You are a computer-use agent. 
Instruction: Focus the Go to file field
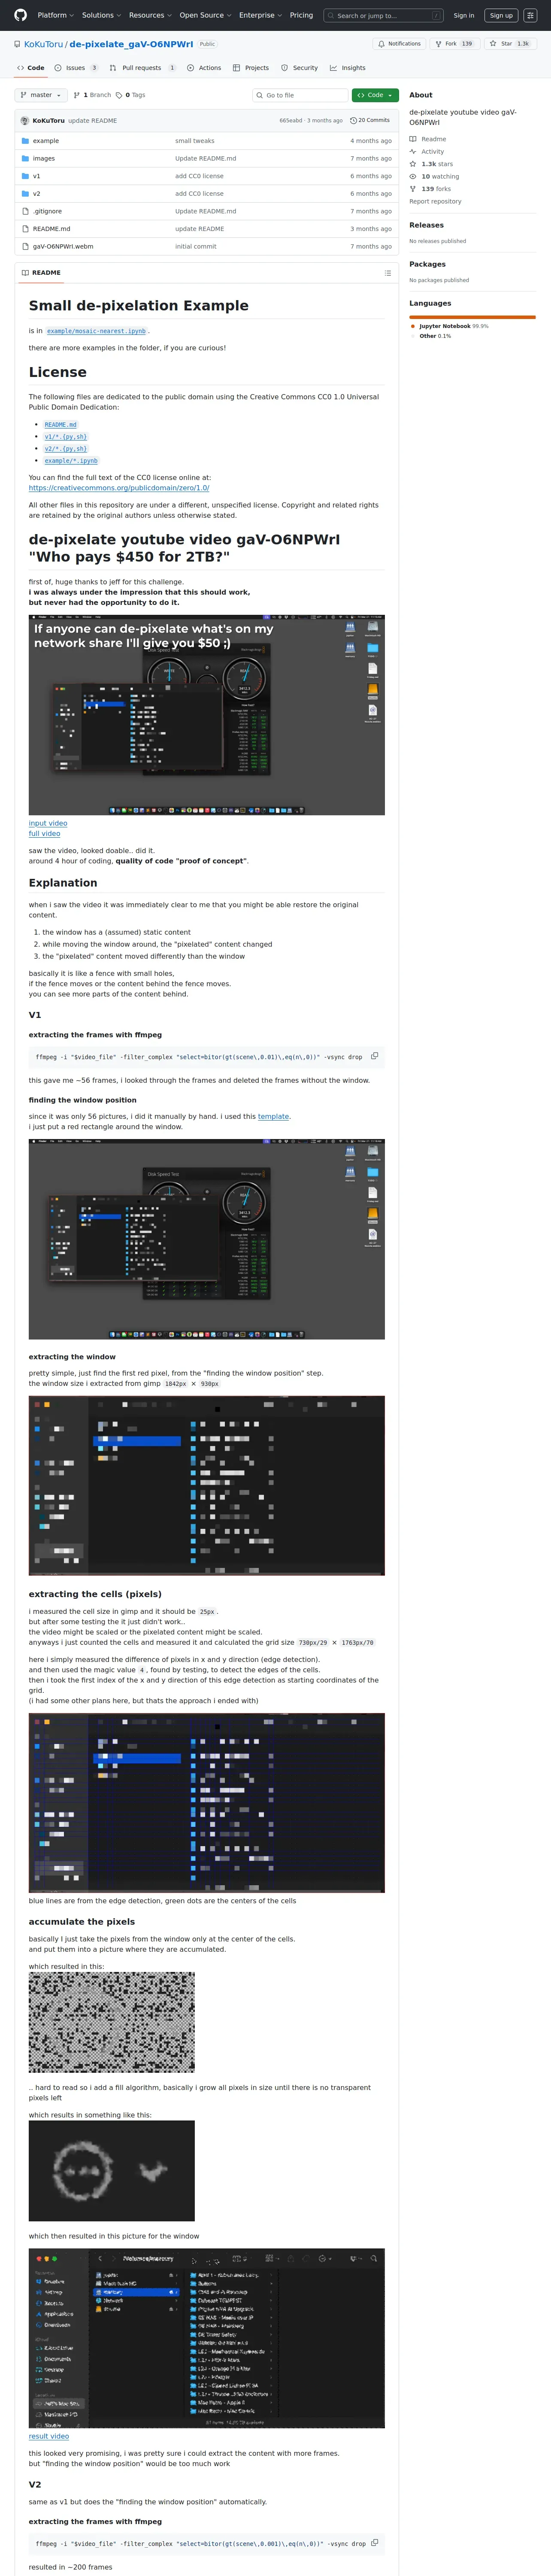(x=299, y=95)
